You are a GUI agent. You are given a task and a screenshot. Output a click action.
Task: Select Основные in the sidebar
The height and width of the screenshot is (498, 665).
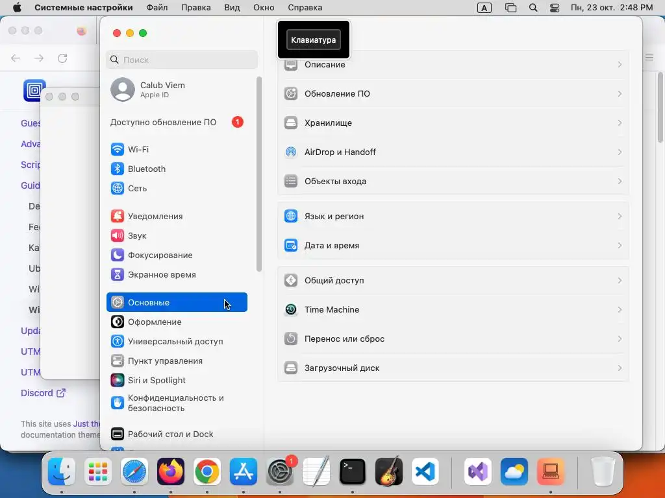tap(177, 302)
